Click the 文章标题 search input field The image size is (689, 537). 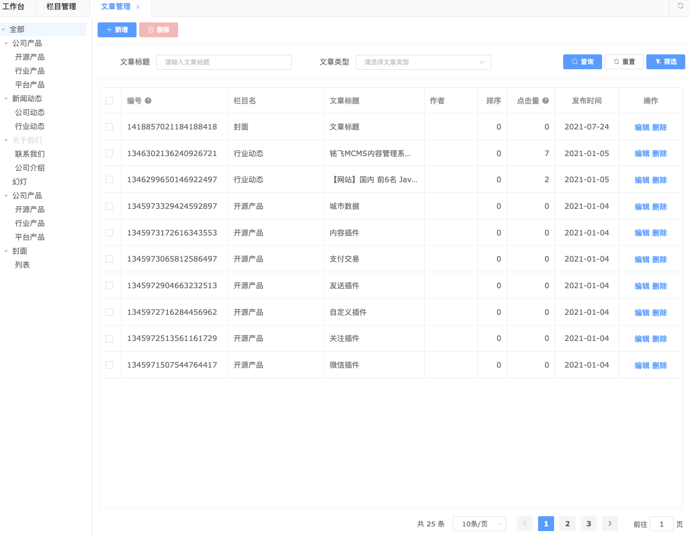coord(224,62)
